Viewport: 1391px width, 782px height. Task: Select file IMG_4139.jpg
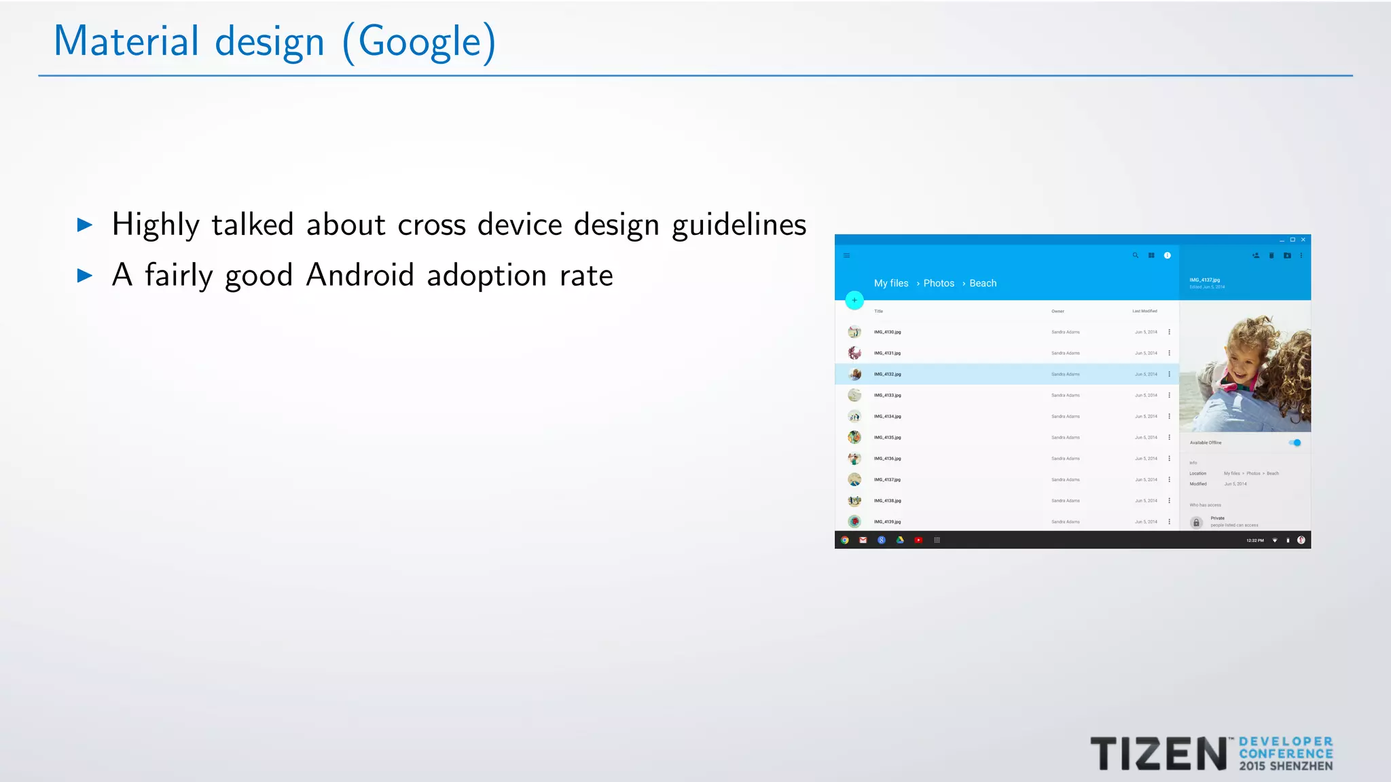(1007, 521)
